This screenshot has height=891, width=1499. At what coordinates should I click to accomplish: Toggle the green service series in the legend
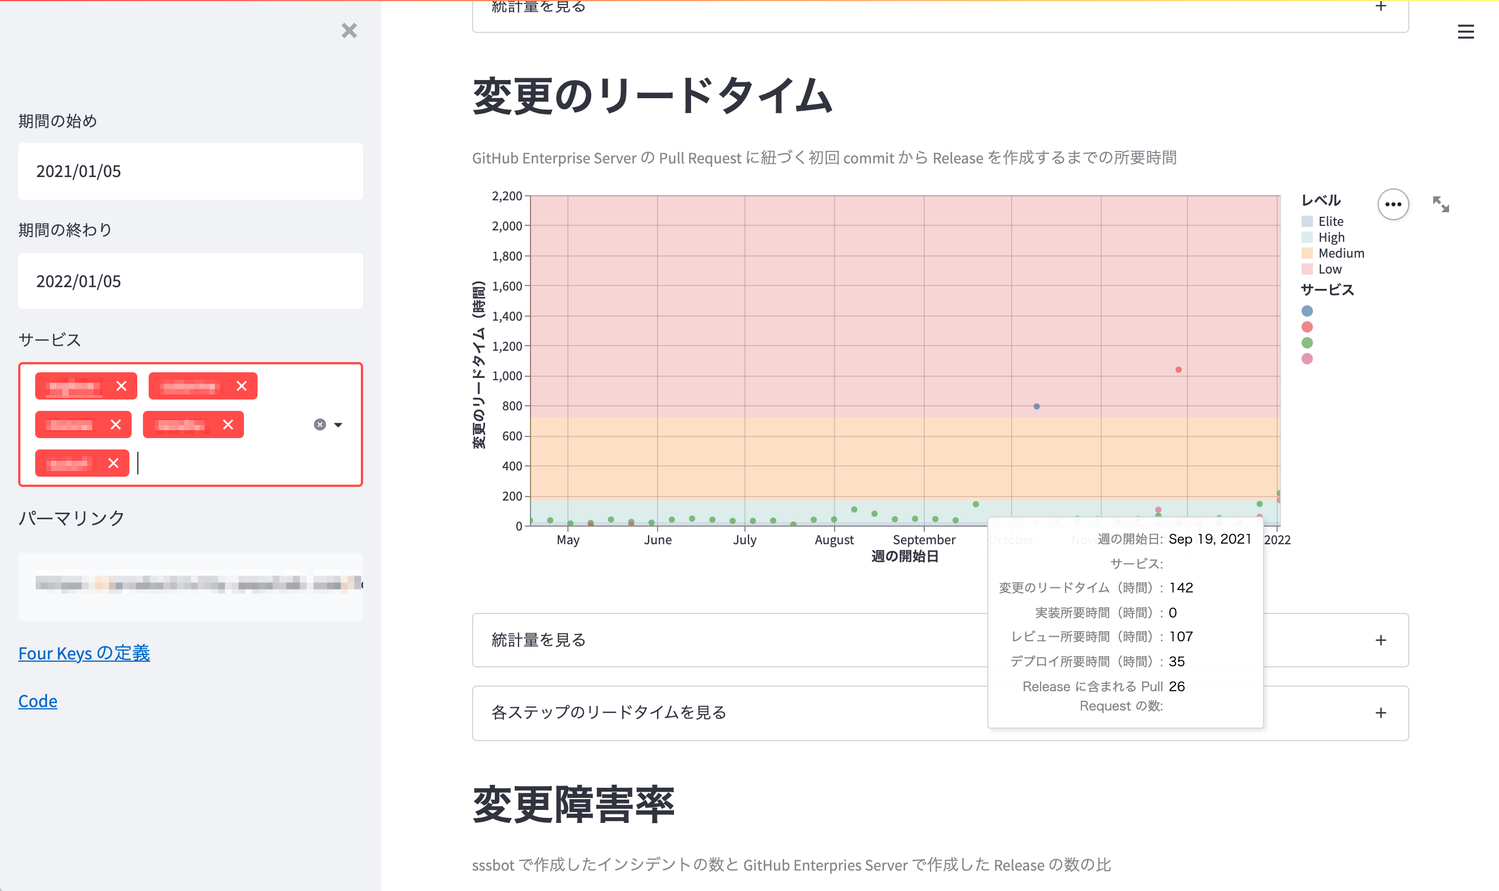(1307, 342)
